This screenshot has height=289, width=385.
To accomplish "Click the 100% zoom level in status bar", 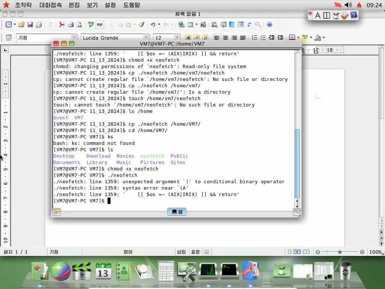I will 376,252.
